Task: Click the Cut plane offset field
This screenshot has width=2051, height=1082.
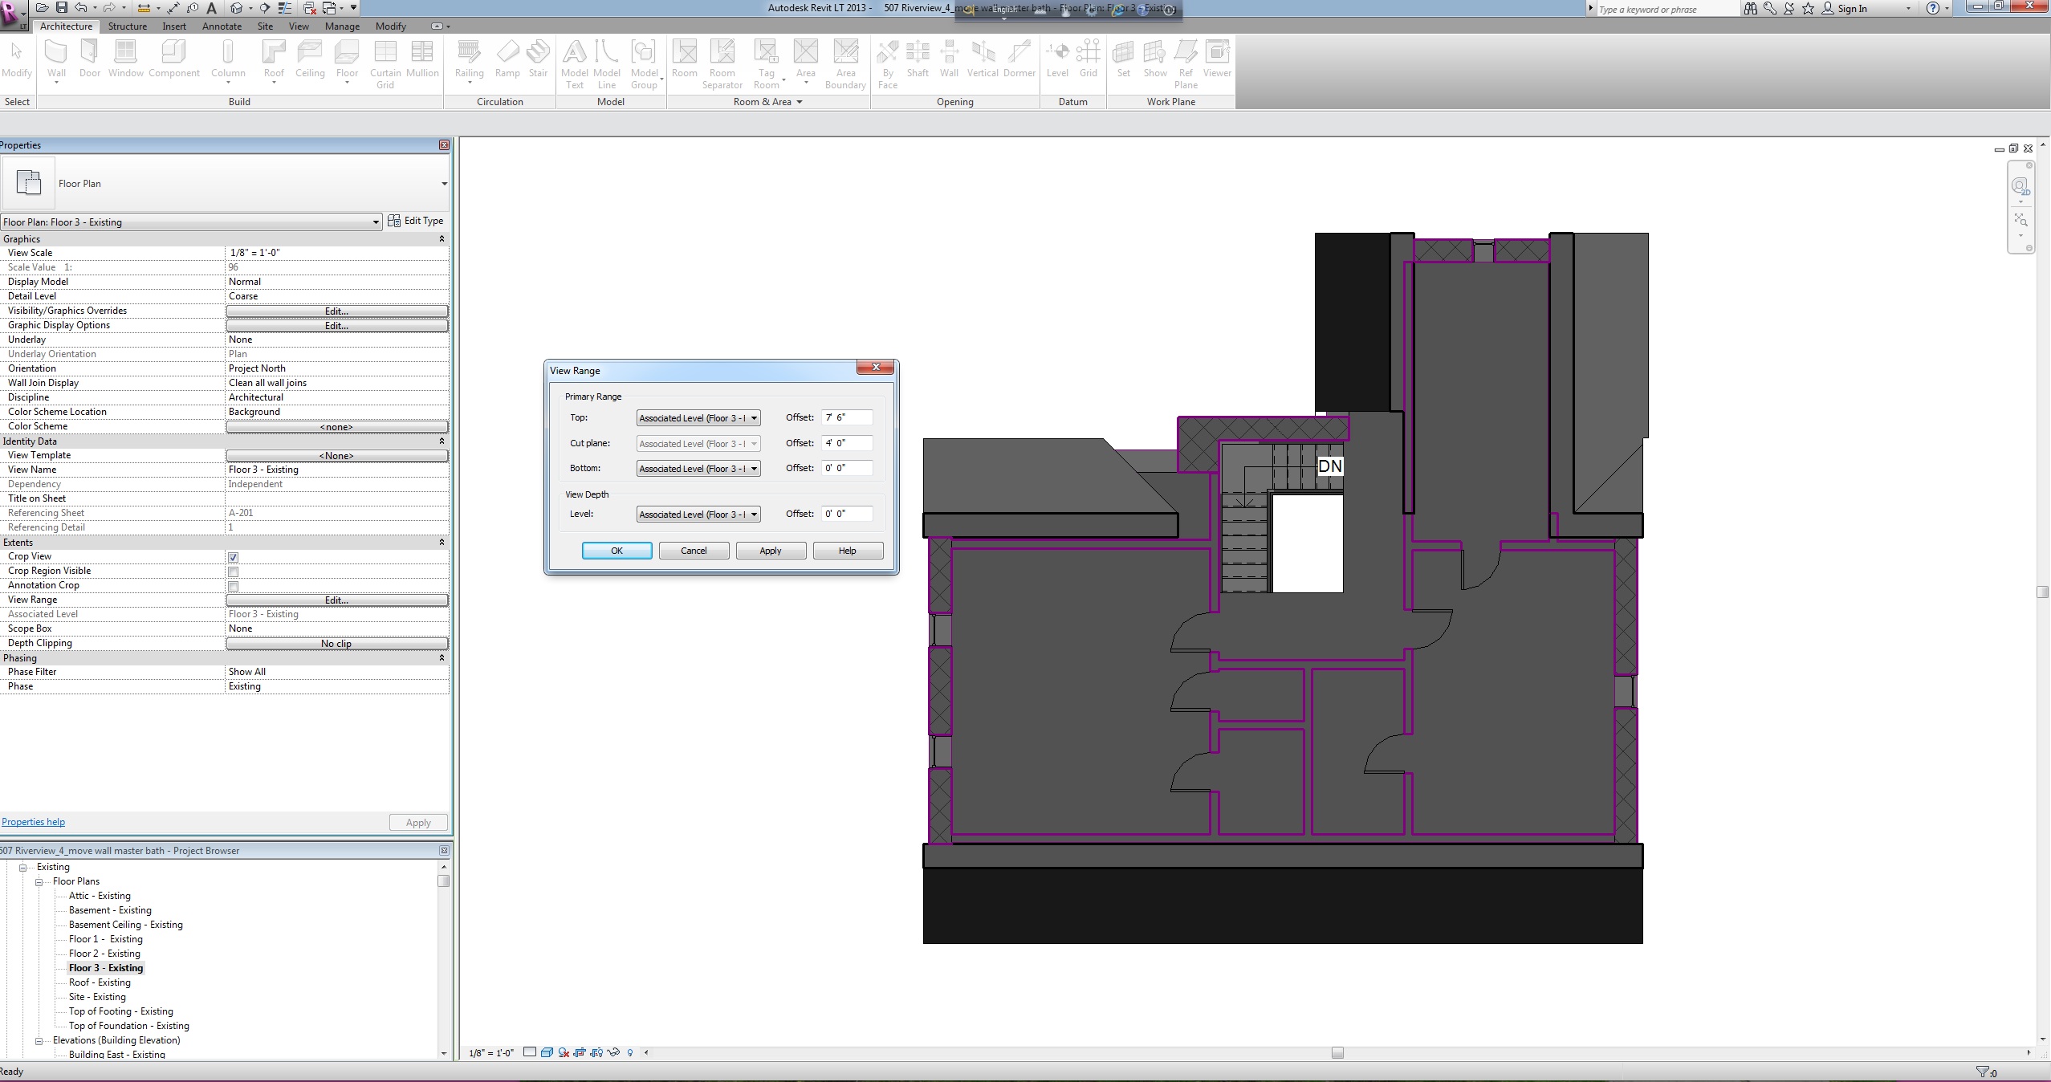Action: [846, 443]
